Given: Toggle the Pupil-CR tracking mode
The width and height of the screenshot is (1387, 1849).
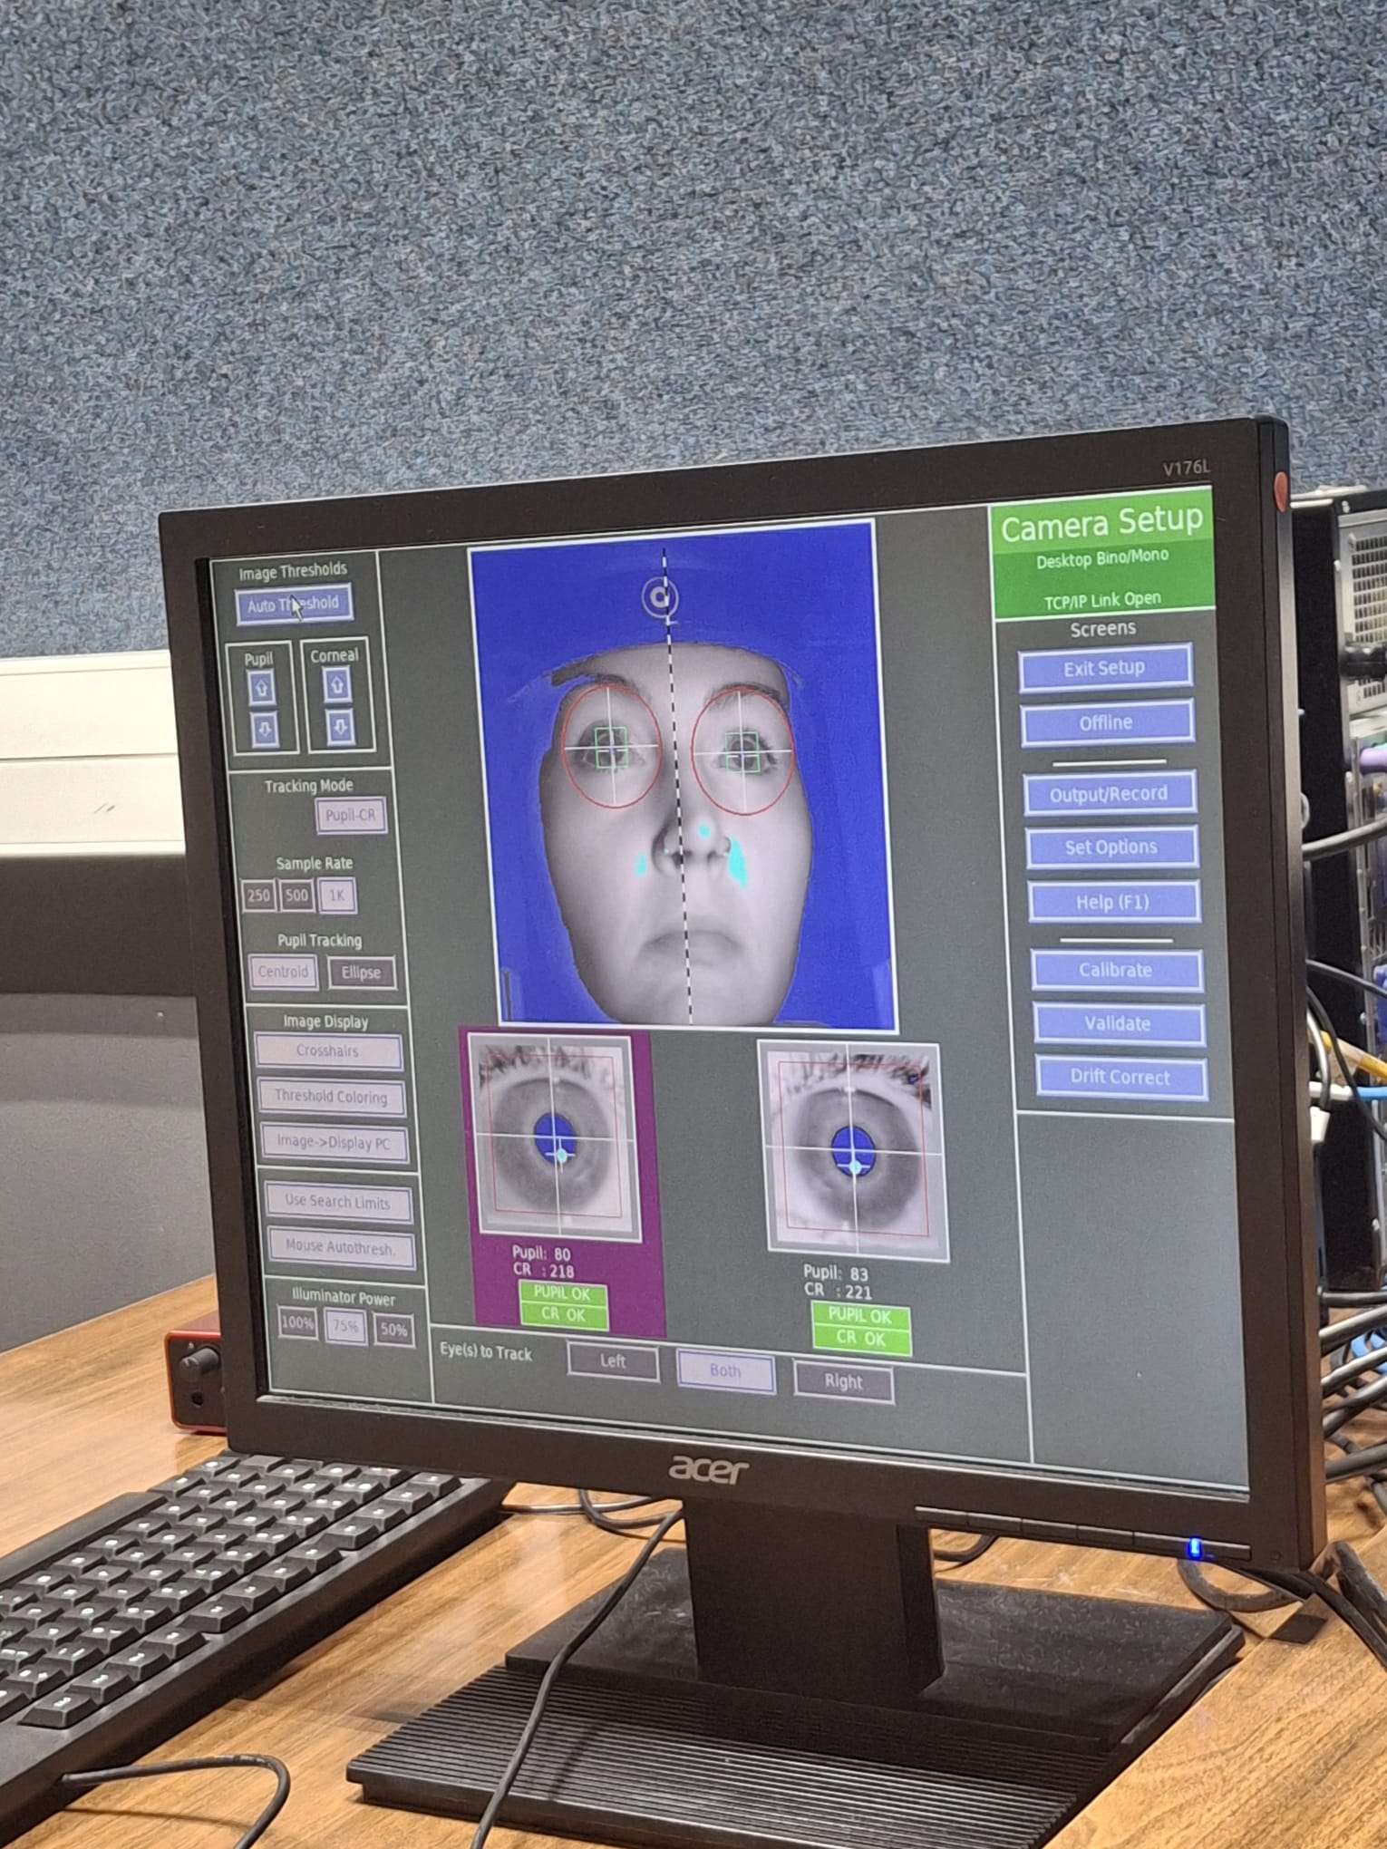Looking at the screenshot, I should [351, 816].
